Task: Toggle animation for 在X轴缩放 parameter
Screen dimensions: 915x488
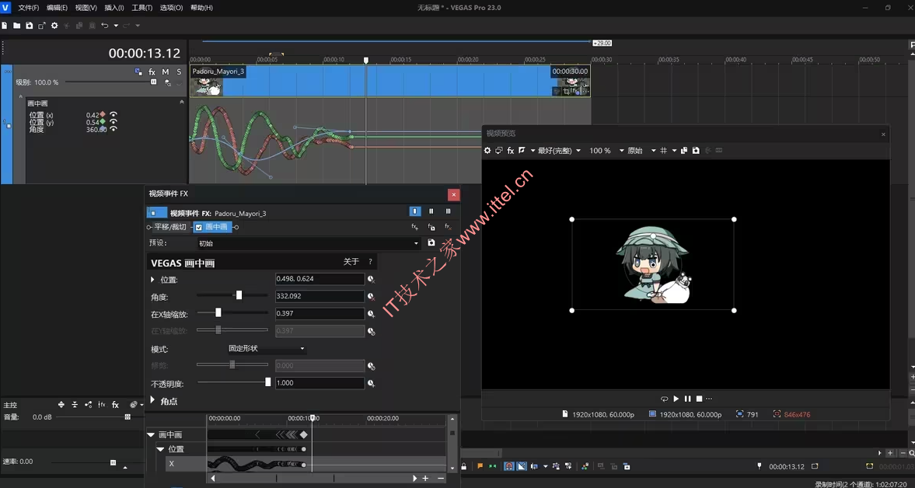Action: point(371,314)
